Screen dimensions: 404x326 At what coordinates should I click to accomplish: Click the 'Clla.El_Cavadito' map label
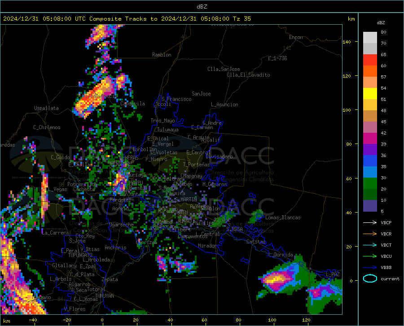coord(248,75)
